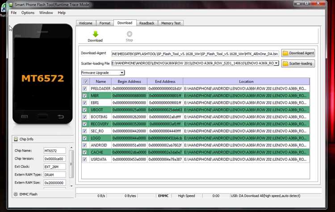
Task: Open the Firmware Upgrade mode dropdown
Action: tap(103, 73)
